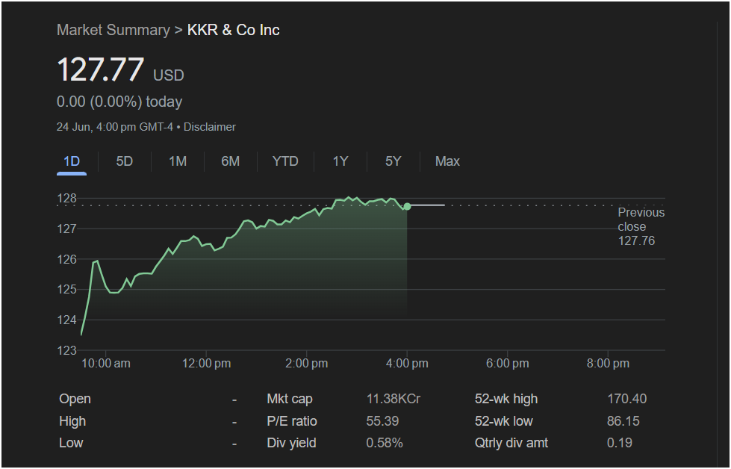View the 5Y price range tab
731x469 pixels.
(x=393, y=161)
